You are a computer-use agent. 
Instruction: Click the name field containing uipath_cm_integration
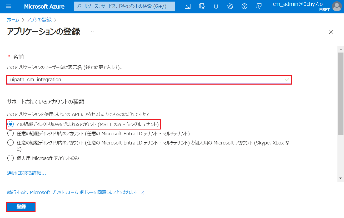pos(149,80)
